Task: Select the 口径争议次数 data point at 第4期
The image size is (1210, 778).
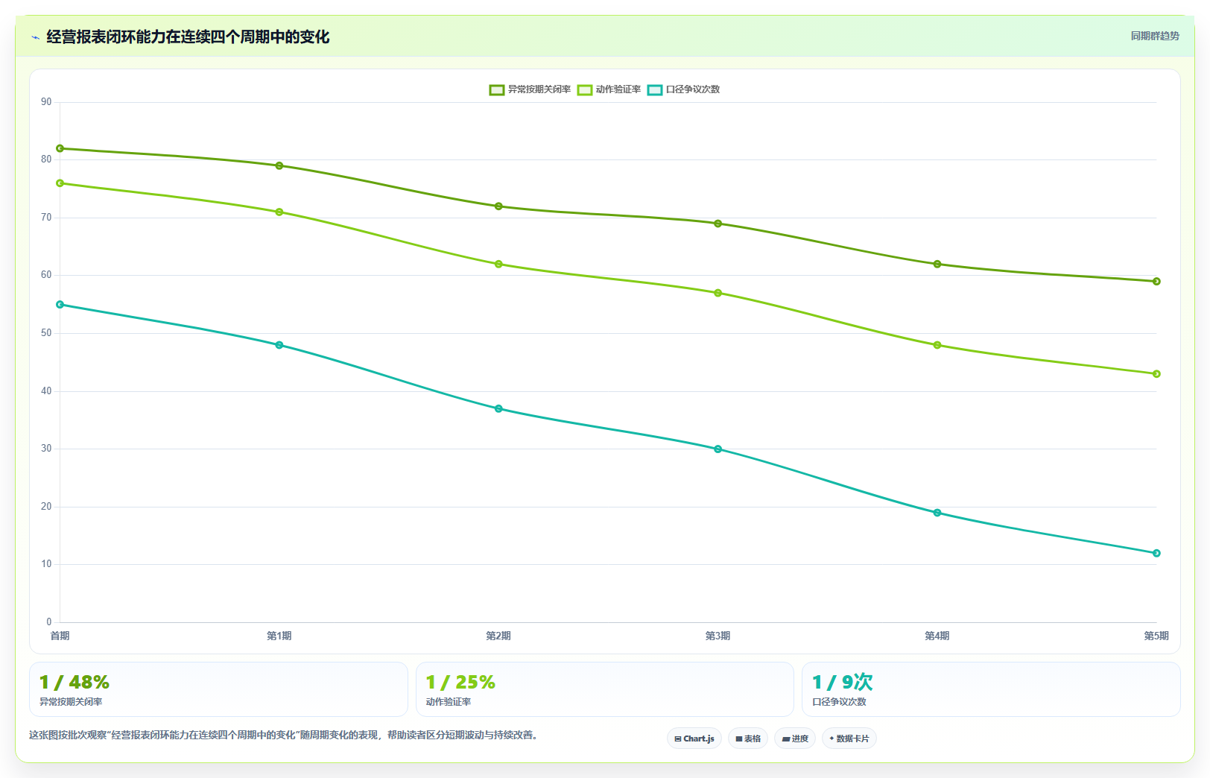Action: (937, 513)
